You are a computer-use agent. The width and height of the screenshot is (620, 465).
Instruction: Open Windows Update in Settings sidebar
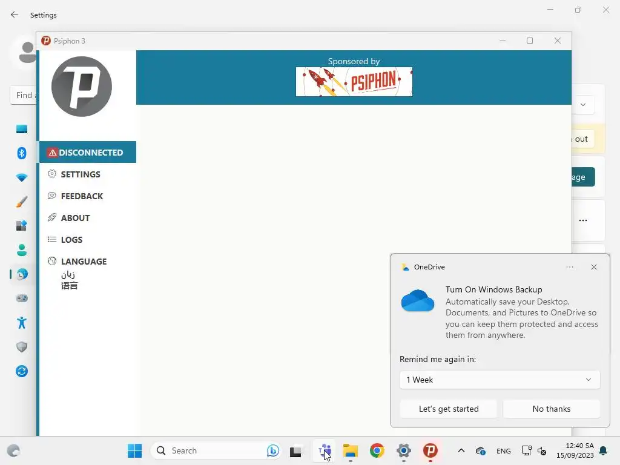pyautogui.click(x=22, y=371)
